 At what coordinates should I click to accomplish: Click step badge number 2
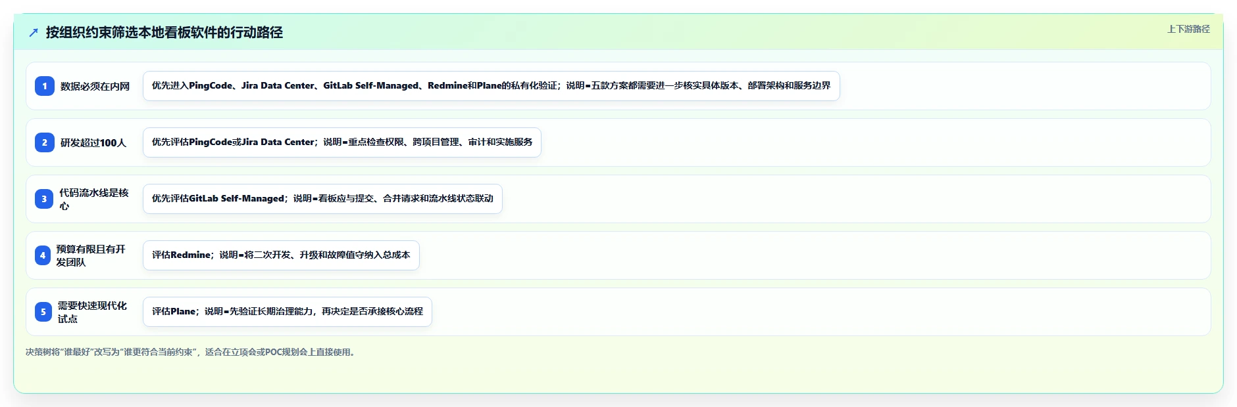45,142
